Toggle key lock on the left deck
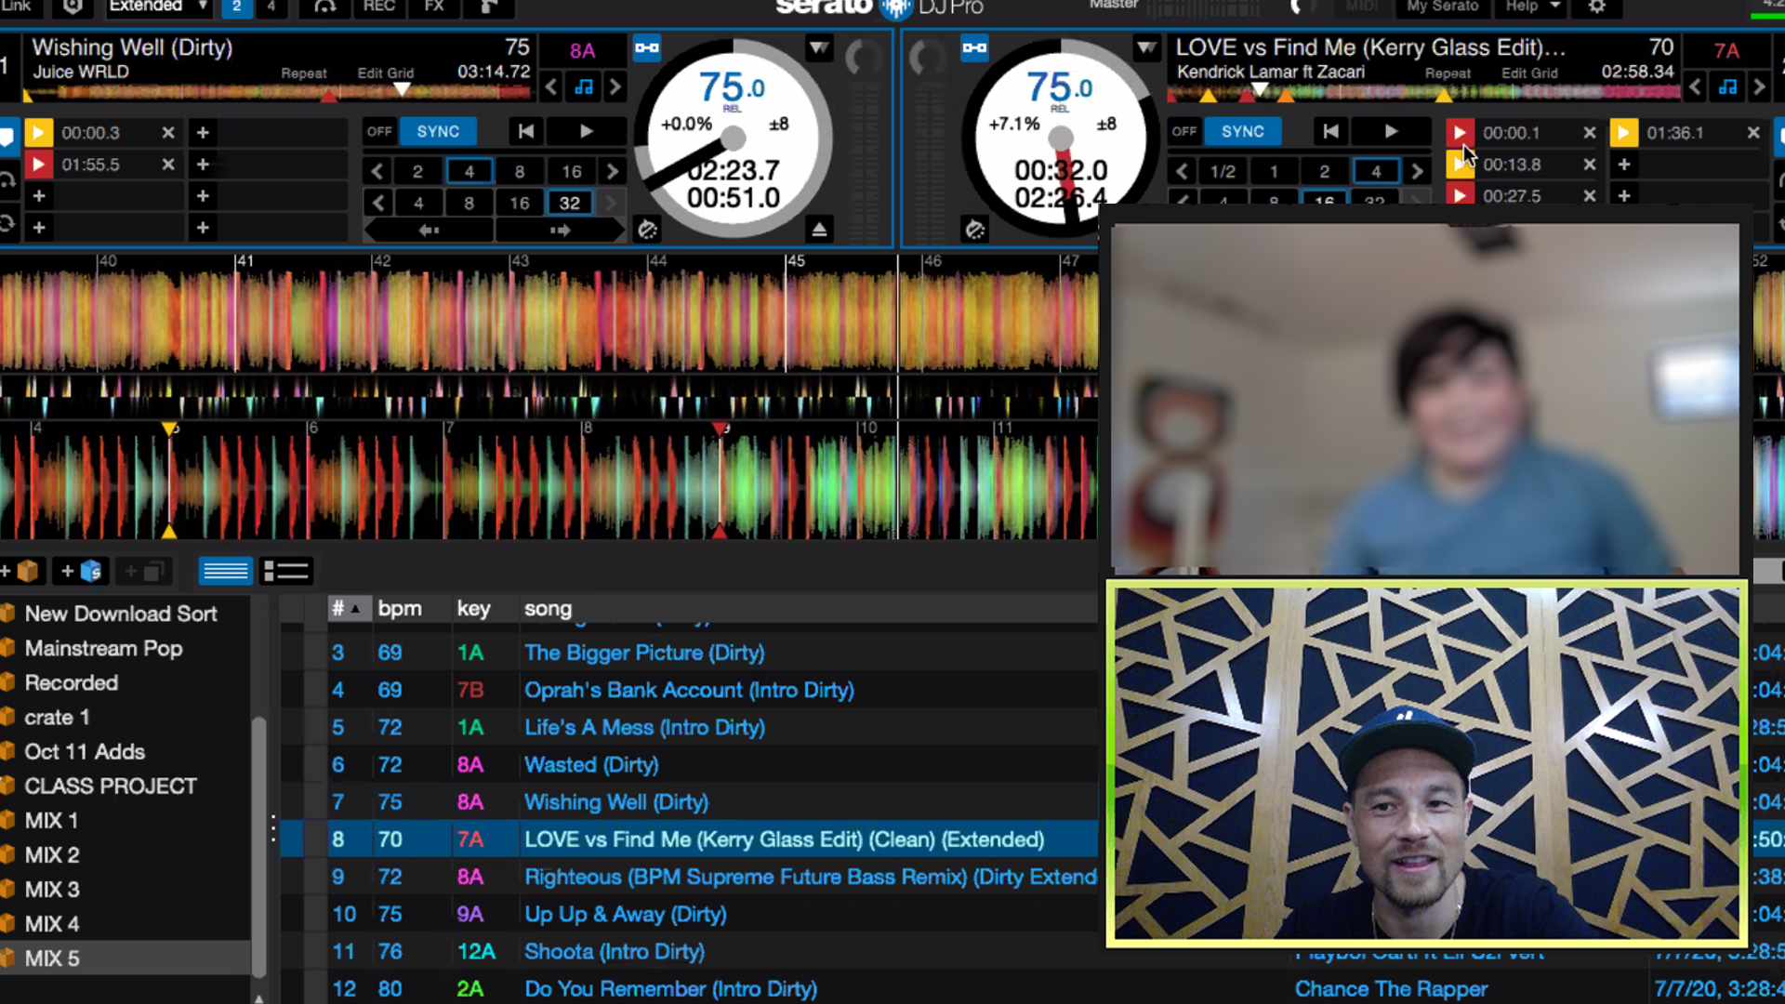This screenshot has height=1004, width=1785. tap(584, 87)
